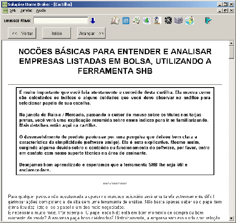Image resolution: width=236 pixels, height=223 pixels.
Task: Click the skeleton x-ray toolbar icon
Action: click(158, 20)
